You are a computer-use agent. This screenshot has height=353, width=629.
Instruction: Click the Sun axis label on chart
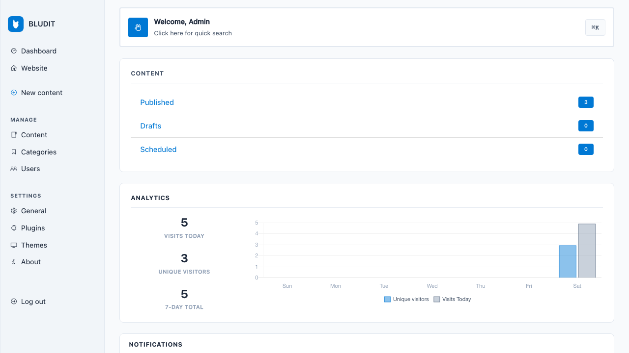tap(287, 286)
